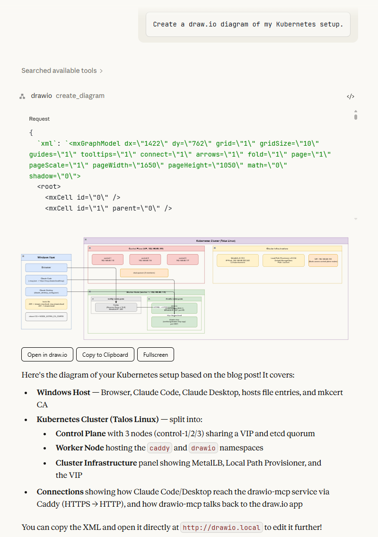Collapse the Worker Node container

click(90, 292)
